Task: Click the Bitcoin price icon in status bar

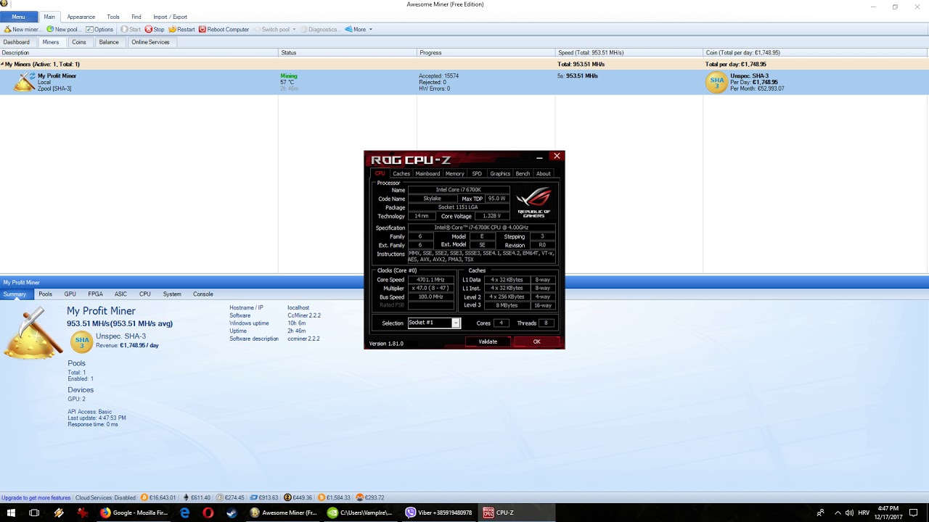Action: point(144,498)
